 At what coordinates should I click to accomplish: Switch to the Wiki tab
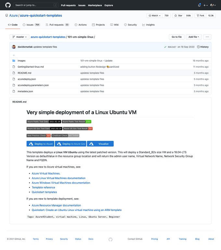114,25
